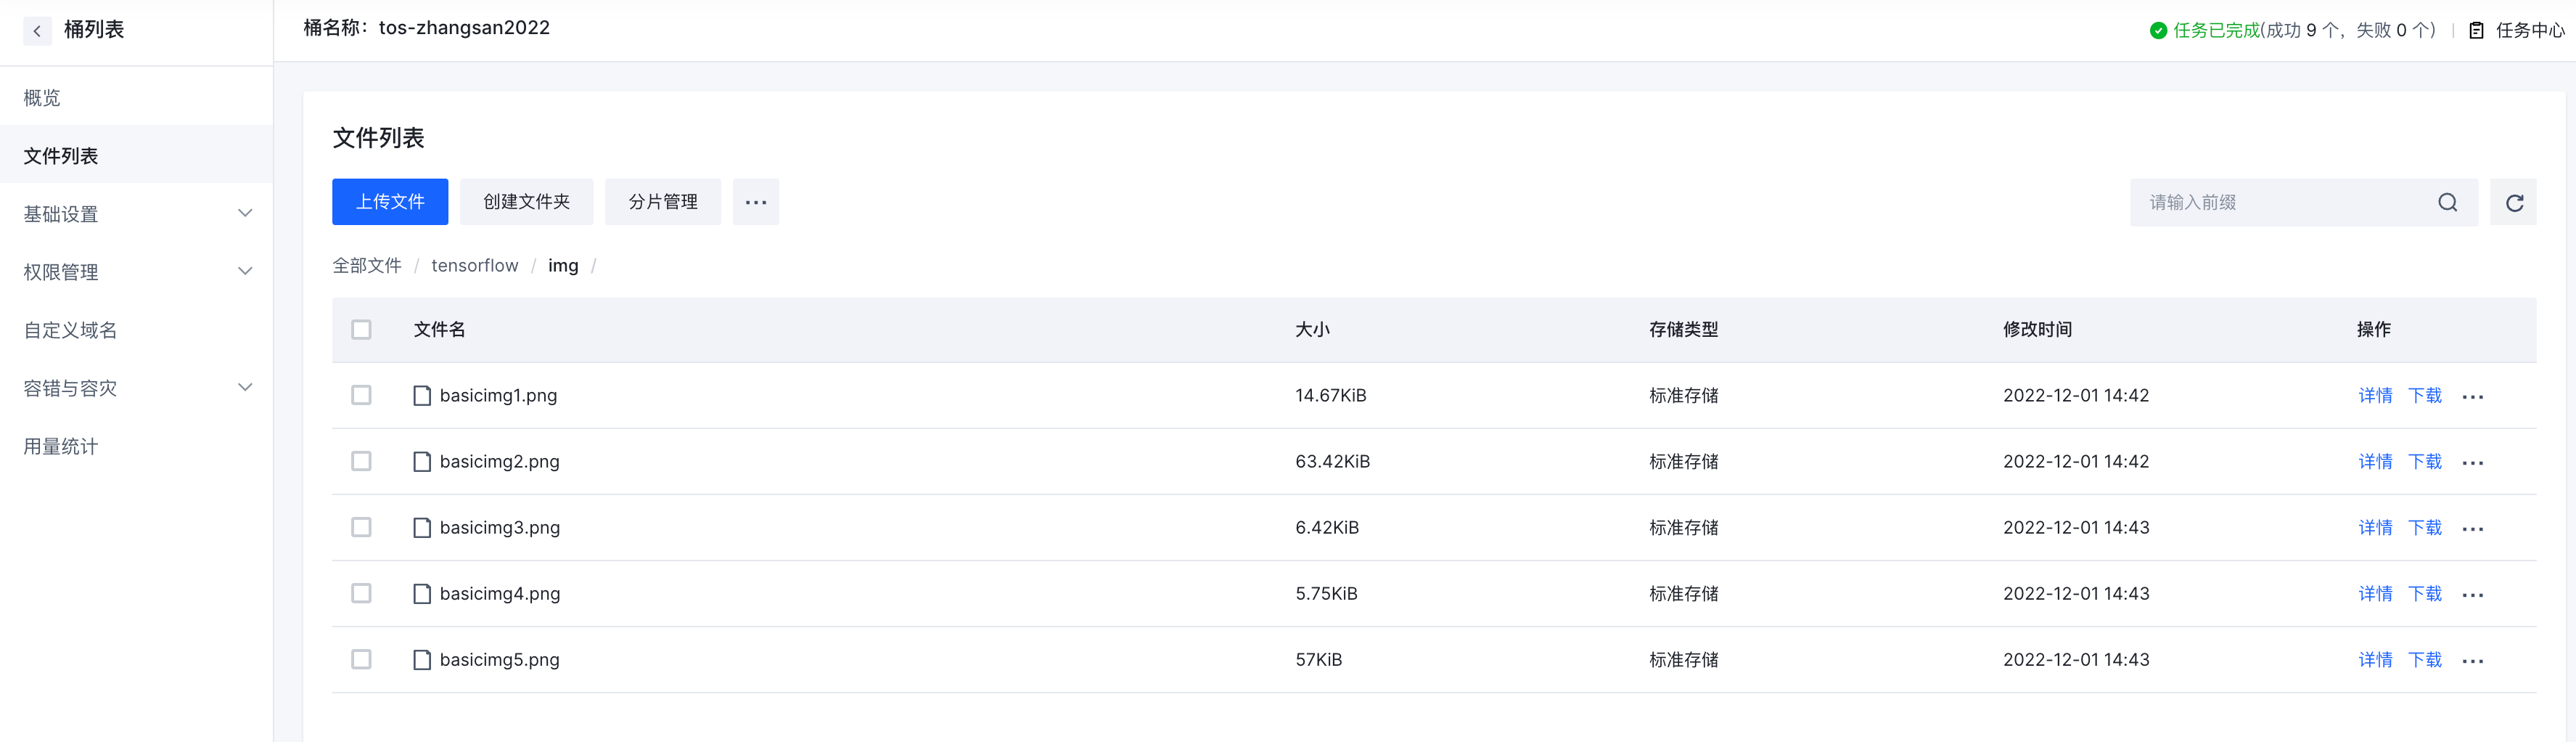The height and width of the screenshot is (742, 2576).
Task: Open the toolbar more-actions ellipsis button
Action: 755,203
